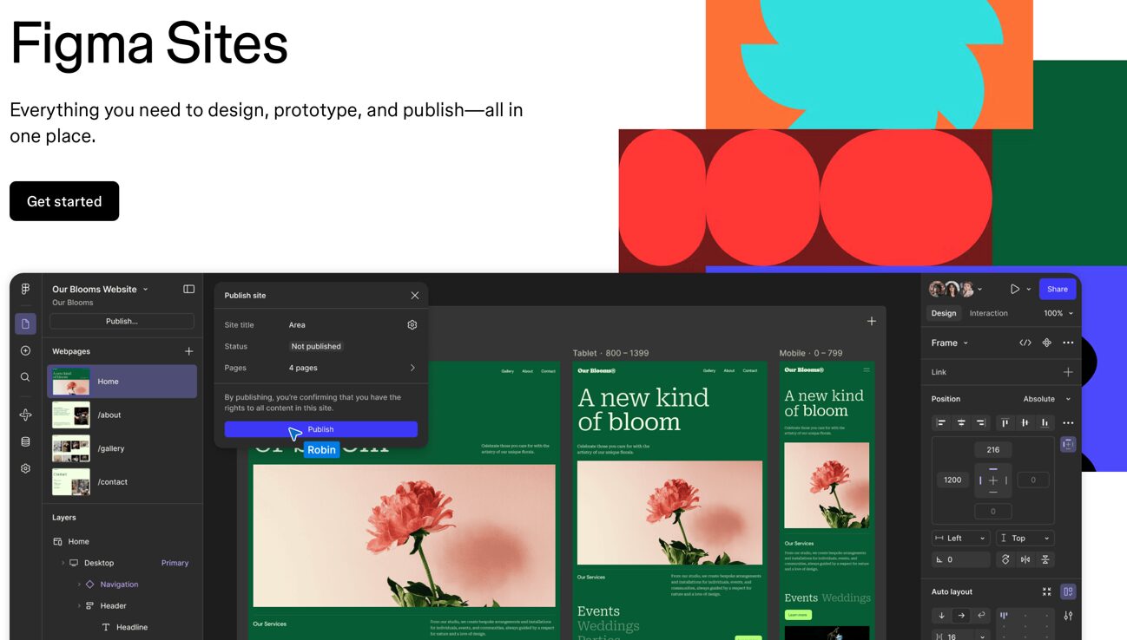The width and height of the screenshot is (1127, 640).
Task: Open the Absolute position dropdown
Action: pos(1046,399)
